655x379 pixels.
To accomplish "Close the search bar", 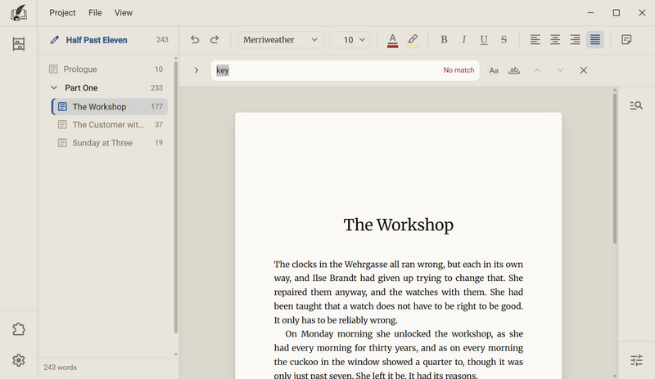I will (583, 70).
